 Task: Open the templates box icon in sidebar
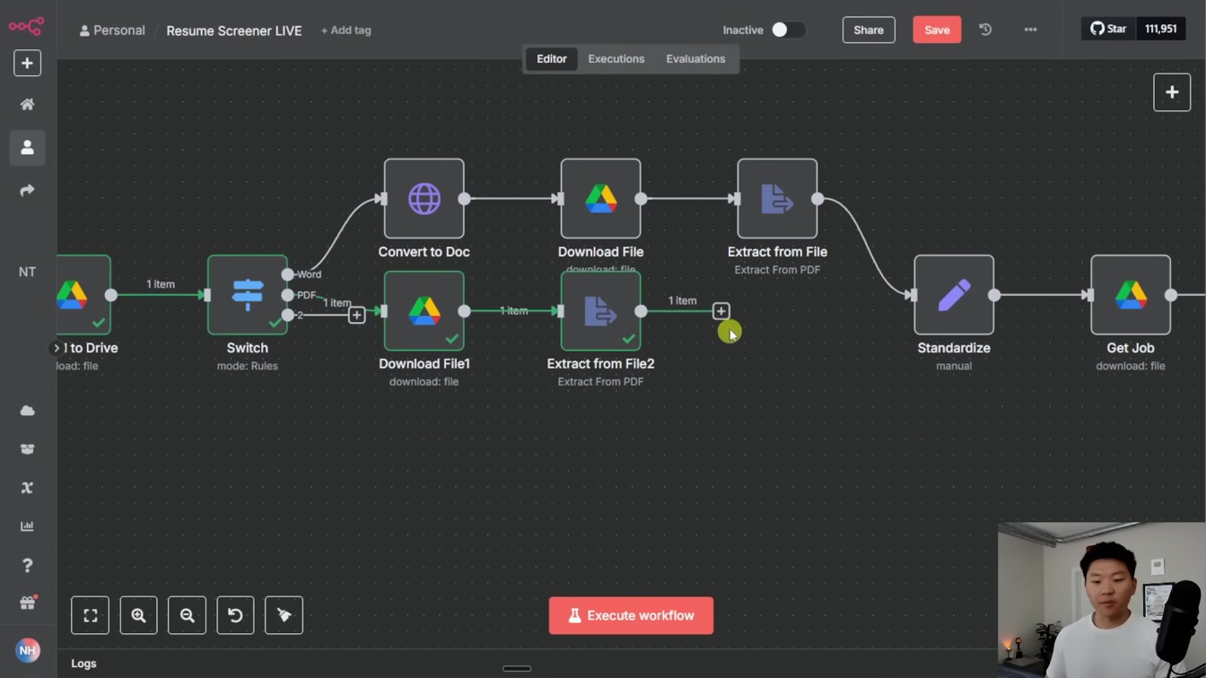click(27, 449)
